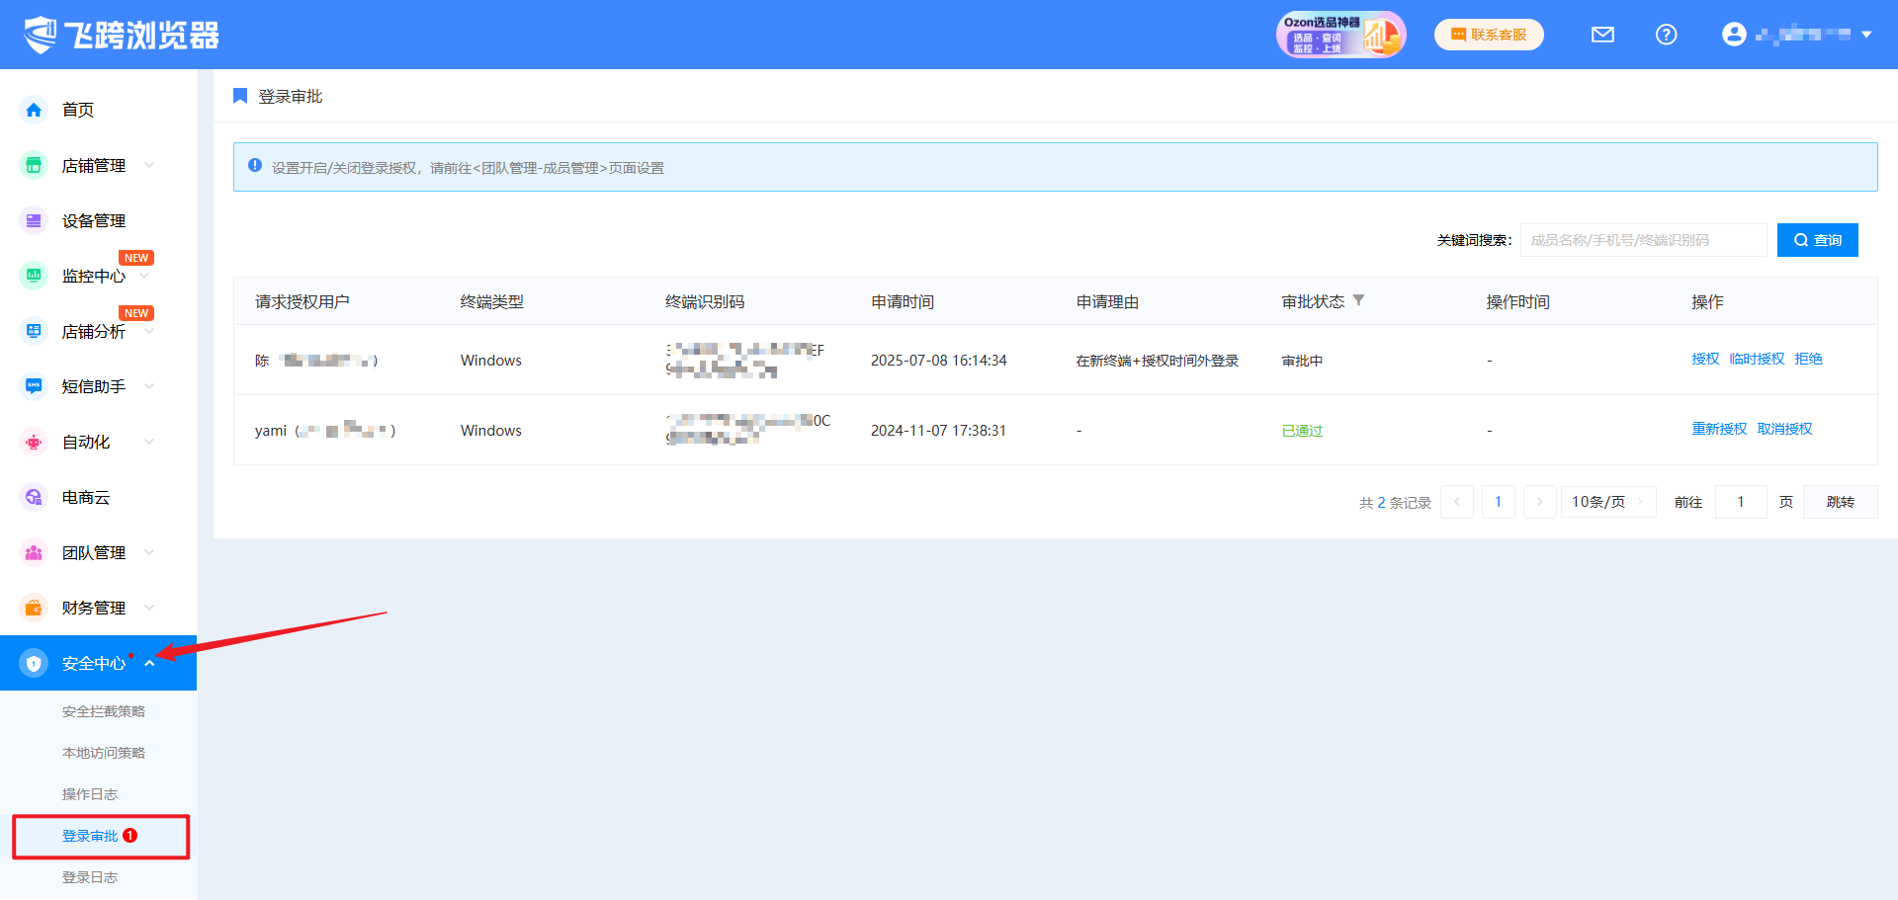Expand the 团队管理 sidebar section
The image size is (1898, 900).
click(x=93, y=552)
